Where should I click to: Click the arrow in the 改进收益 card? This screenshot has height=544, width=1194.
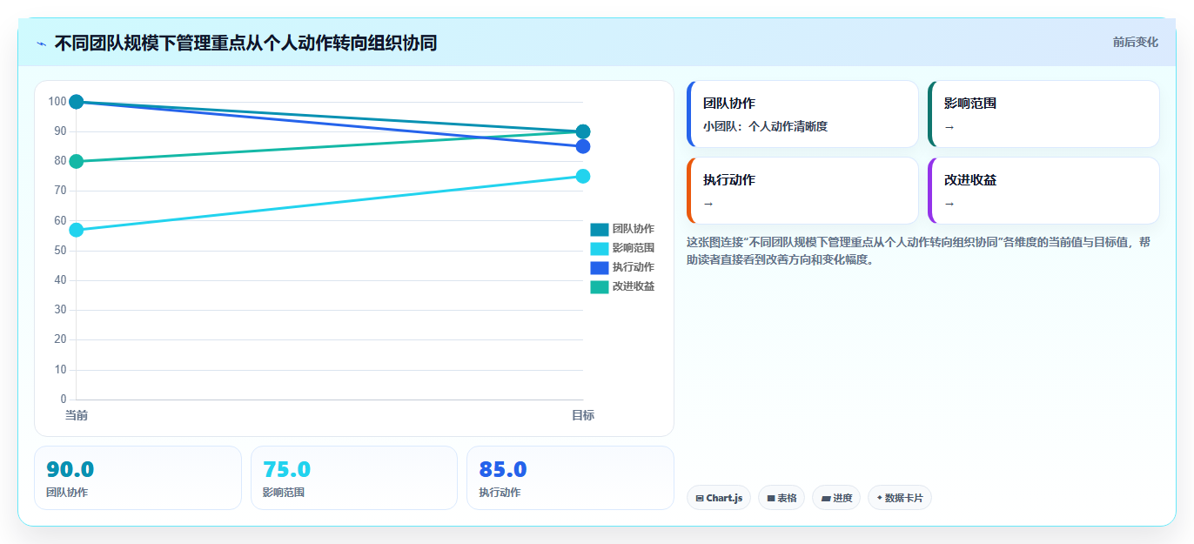949,203
